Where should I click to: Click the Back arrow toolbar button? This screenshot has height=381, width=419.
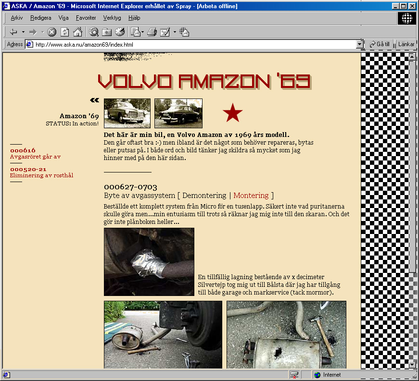[13, 32]
